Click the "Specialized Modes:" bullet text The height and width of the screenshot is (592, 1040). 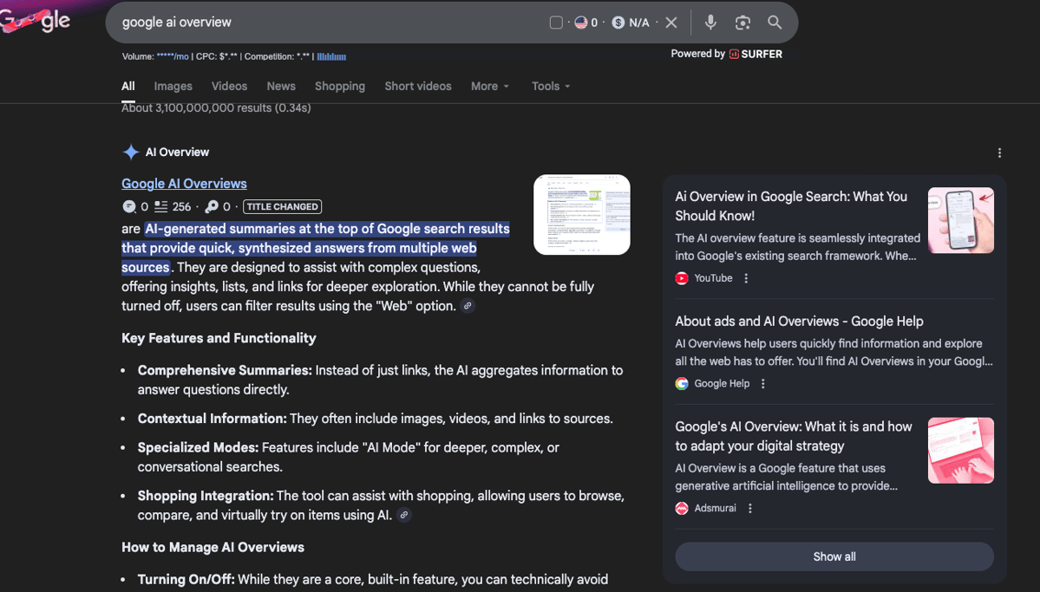(x=199, y=447)
